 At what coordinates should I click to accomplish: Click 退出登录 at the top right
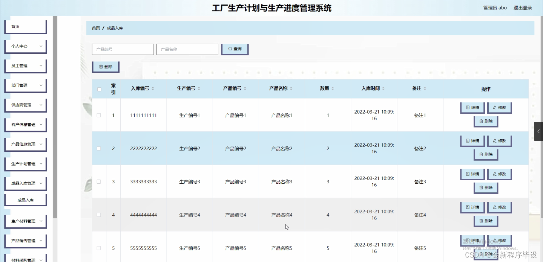[523, 7]
